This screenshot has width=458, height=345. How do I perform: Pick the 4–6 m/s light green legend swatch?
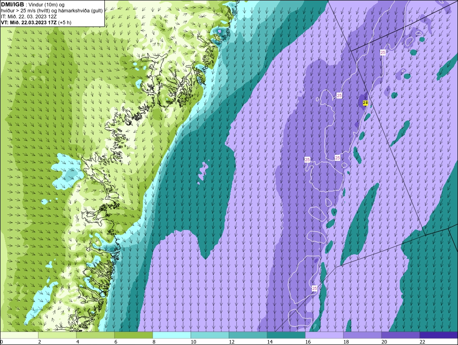click(x=96, y=335)
